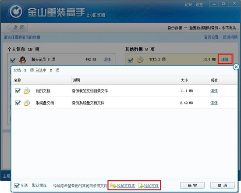Screen dimensions: 241x193
Task: Click the 我的文档 folder icon
Action: (27, 91)
